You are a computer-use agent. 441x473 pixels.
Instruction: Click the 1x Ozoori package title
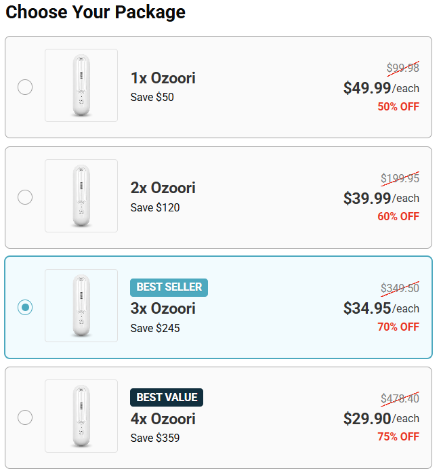click(x=163, y=79)
